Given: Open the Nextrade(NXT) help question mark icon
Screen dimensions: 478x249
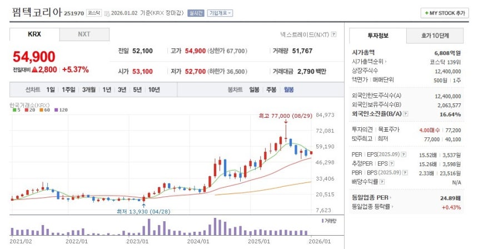Looking at the screenshot, I should (x=334, y=34).
